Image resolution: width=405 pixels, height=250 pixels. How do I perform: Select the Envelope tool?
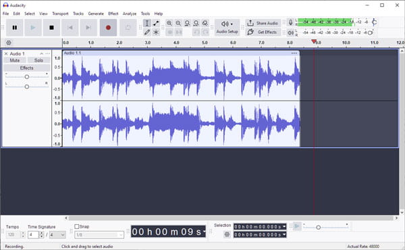pos(156,23)
